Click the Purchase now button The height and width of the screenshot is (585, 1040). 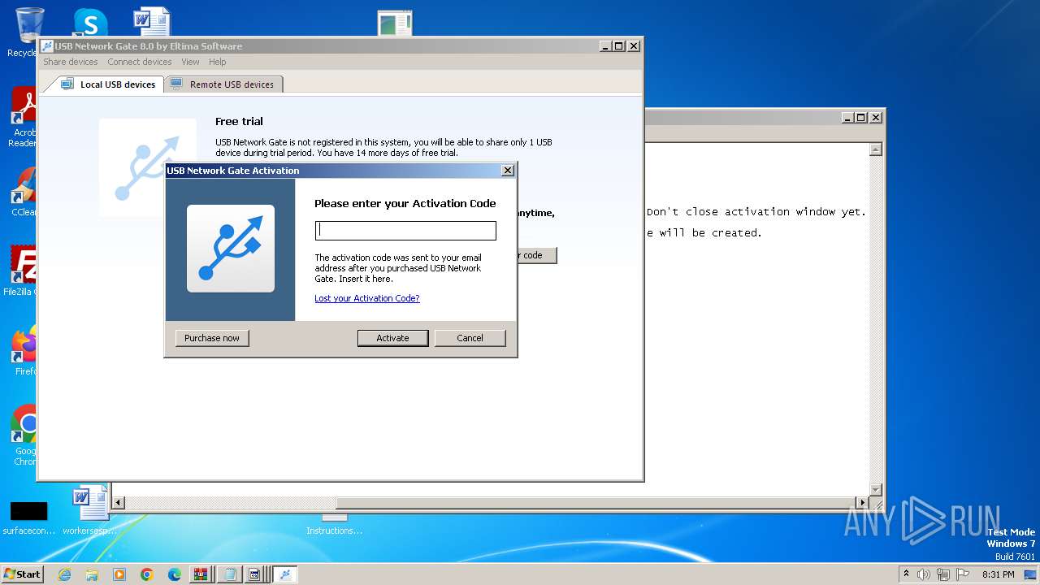click(x=212, y=338)
